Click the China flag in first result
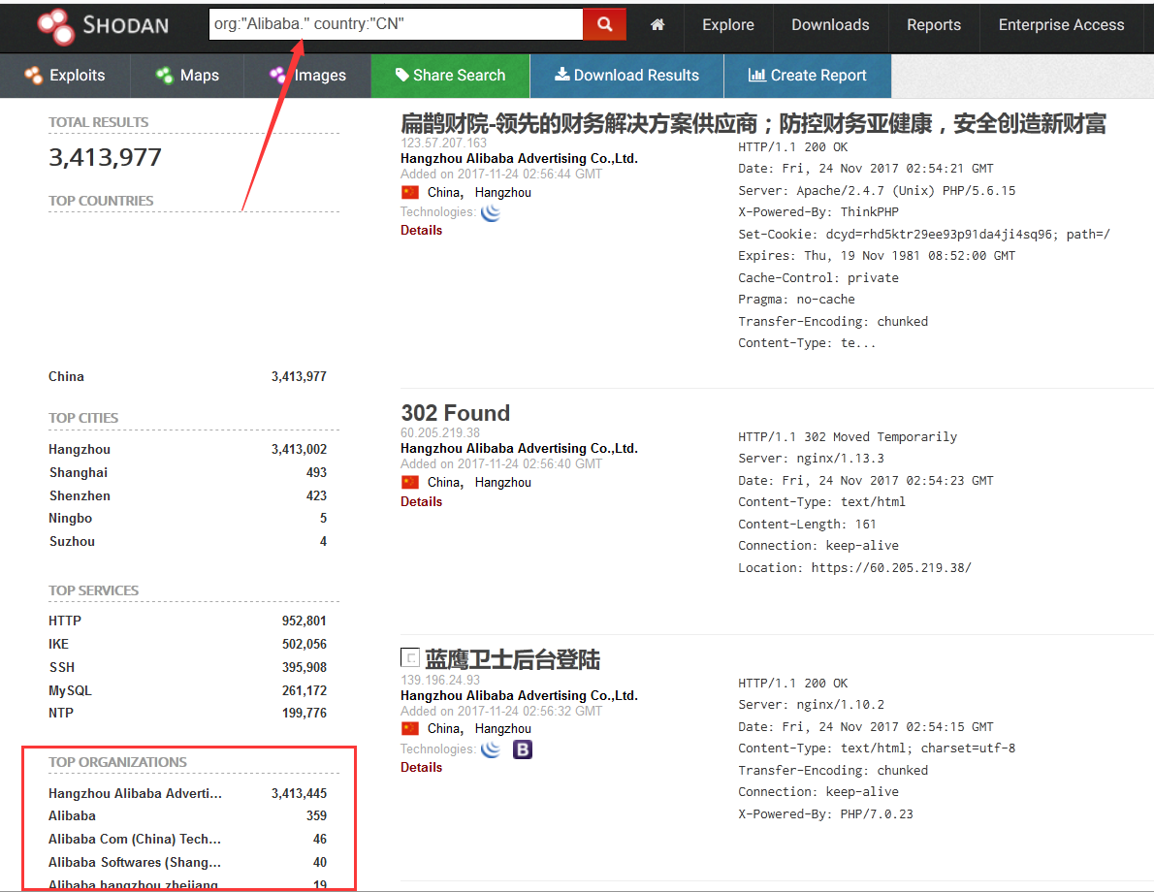This screenshot has height=892, width=1154. (x=410, y=192)
